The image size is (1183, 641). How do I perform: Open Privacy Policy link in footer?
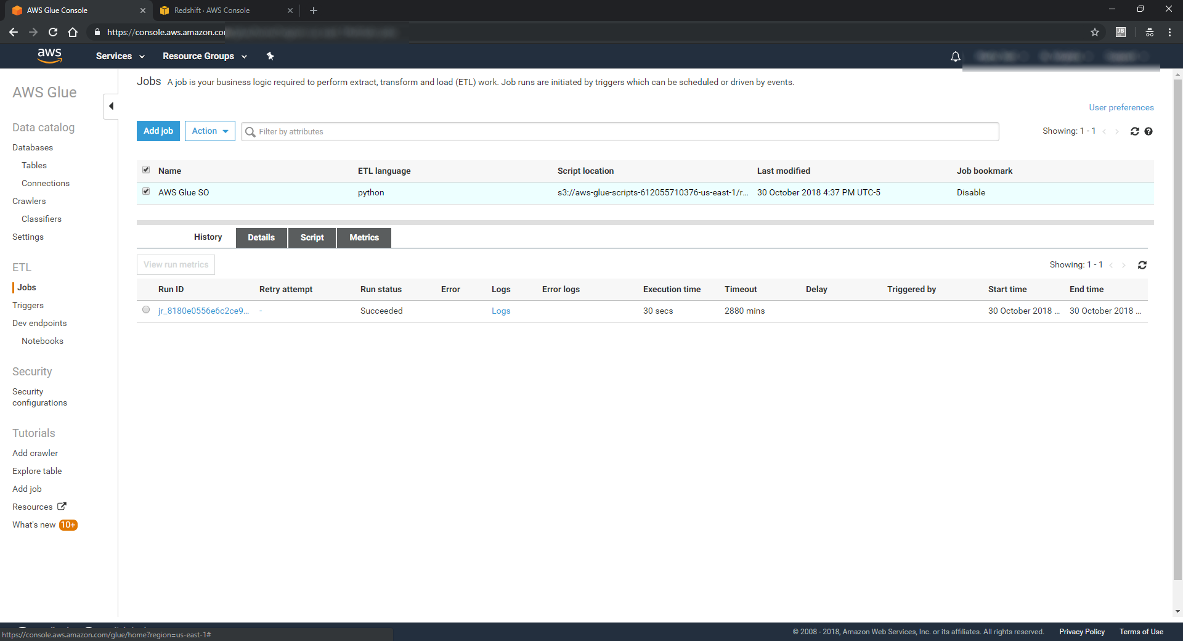(1081, 632)
